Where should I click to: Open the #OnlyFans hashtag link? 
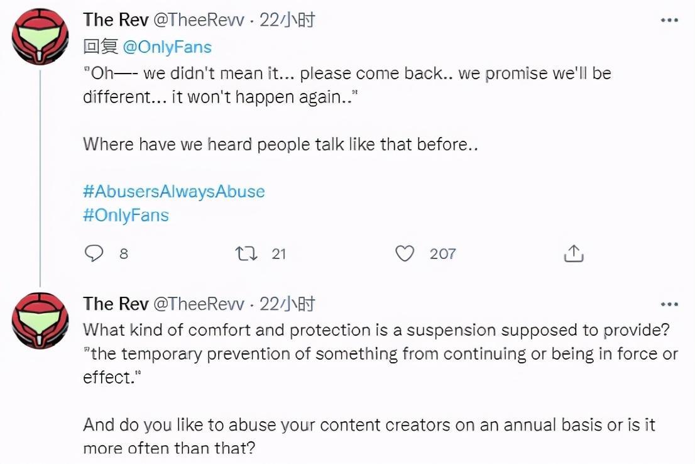[126, 215]
